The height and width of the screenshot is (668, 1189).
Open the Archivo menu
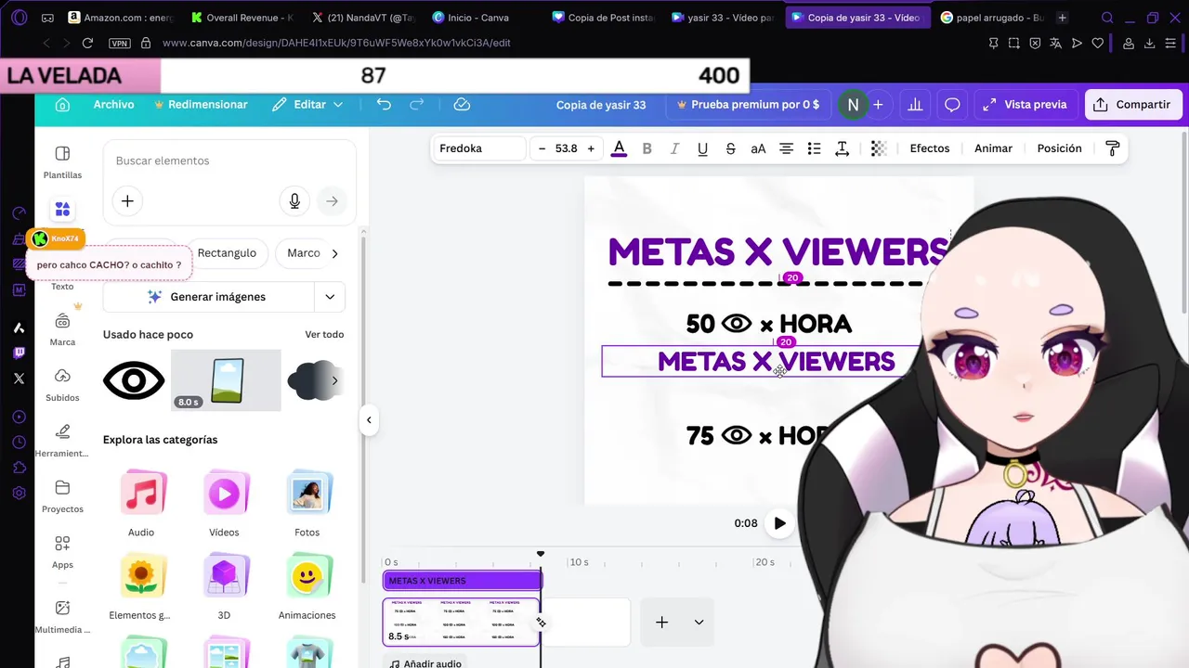(113, 105)
